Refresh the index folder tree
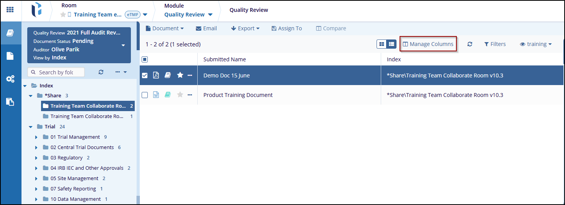The height and width of the screenshot is (205, 565). 101,72
